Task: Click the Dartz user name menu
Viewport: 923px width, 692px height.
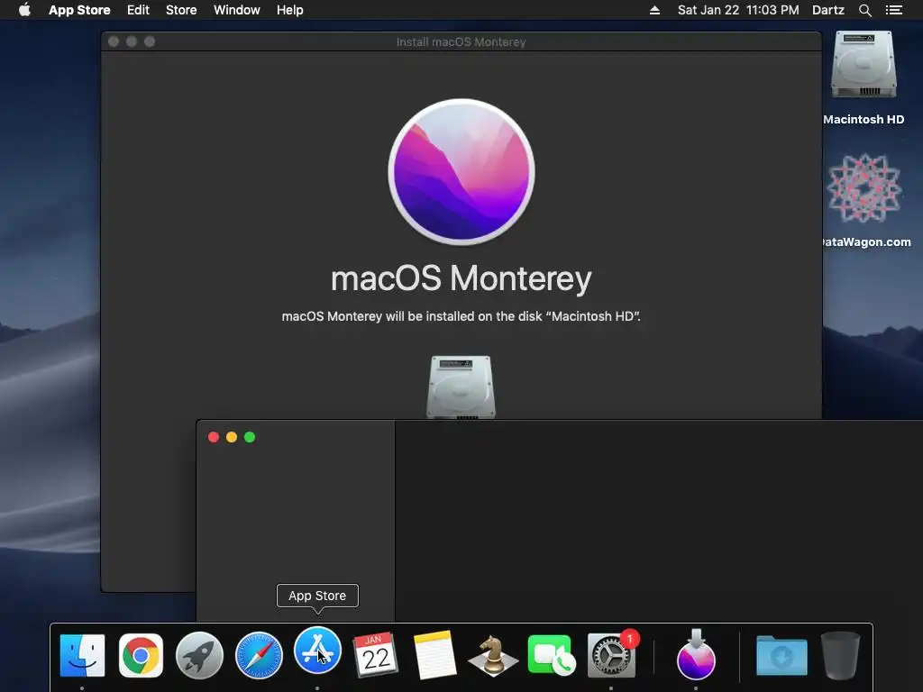Action: 827,10
